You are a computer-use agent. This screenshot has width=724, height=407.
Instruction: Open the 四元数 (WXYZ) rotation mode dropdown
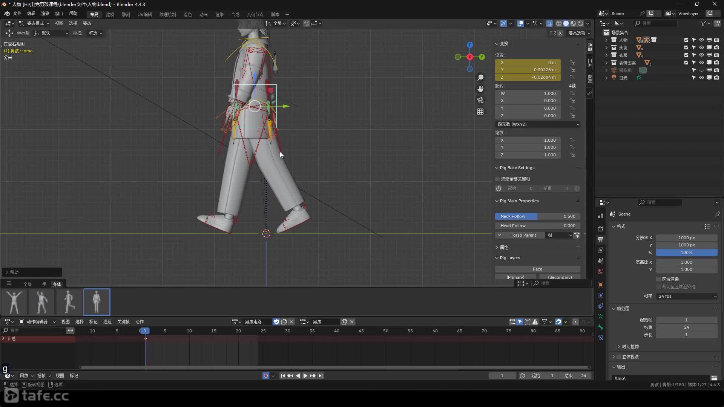coord(538,124)
